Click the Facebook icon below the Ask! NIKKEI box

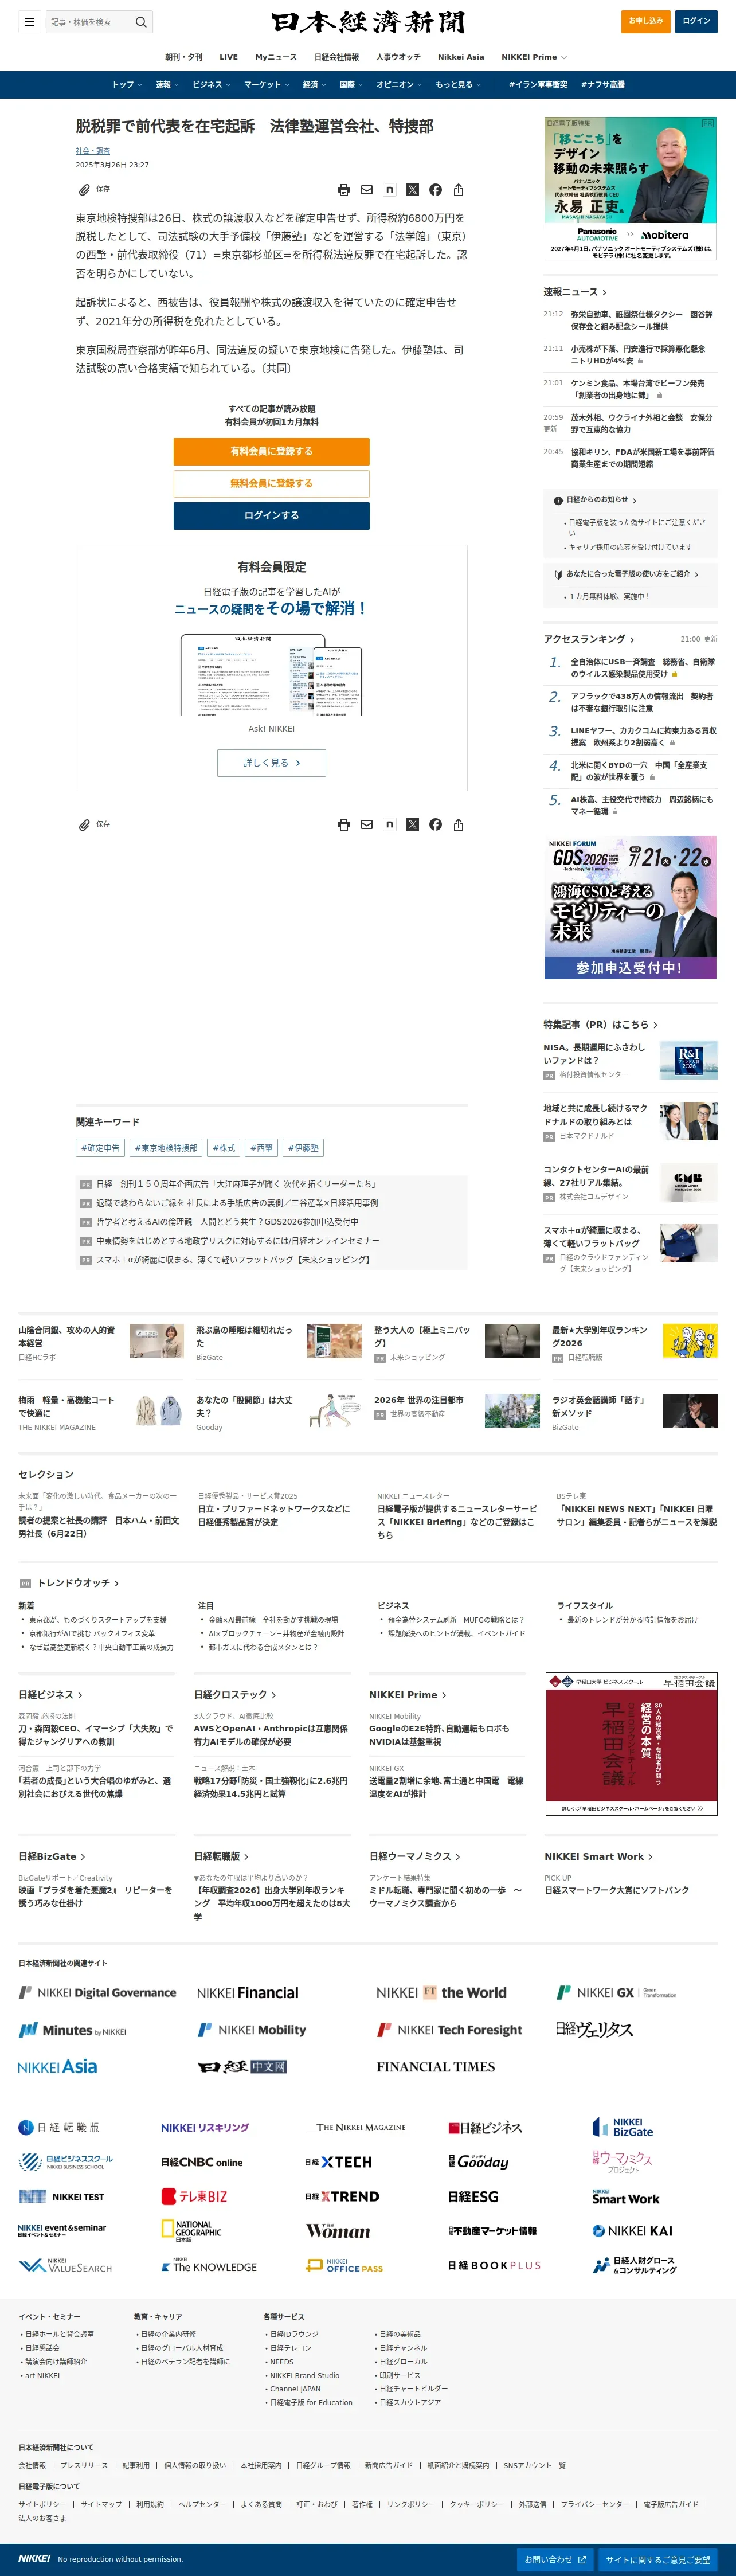tap(435, 825)
